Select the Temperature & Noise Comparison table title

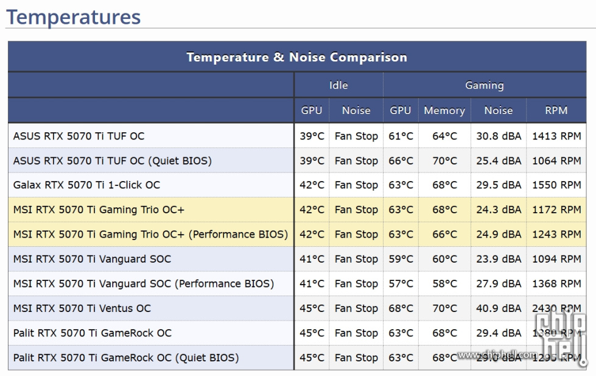pyautogui.click(x=296, y=57)
